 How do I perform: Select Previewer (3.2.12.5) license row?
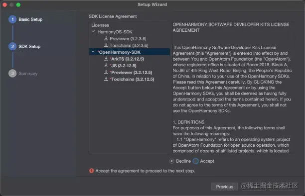[131, 73]
